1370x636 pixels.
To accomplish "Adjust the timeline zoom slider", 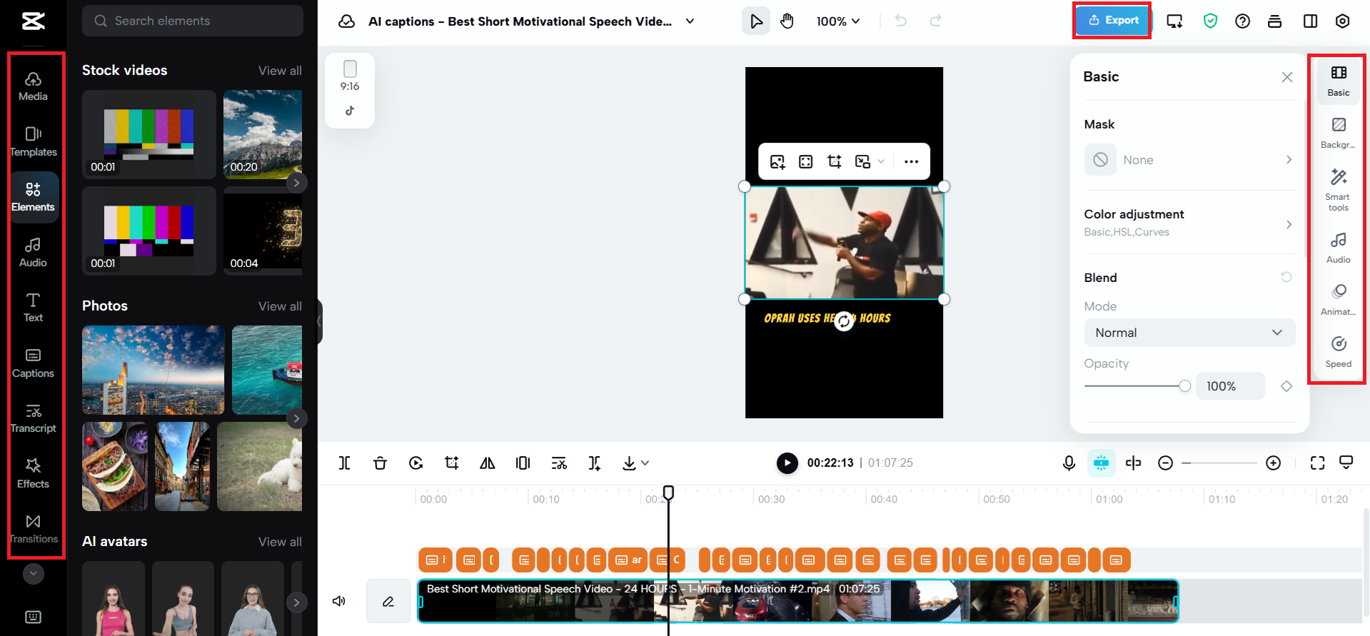I will [1219, 463].
